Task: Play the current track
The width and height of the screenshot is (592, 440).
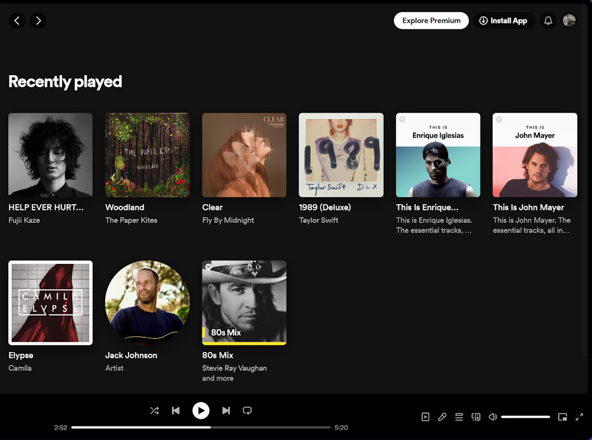Action: [201, 411]
